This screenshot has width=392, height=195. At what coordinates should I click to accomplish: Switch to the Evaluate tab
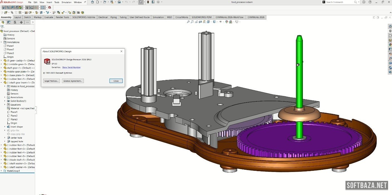point(48,17)
